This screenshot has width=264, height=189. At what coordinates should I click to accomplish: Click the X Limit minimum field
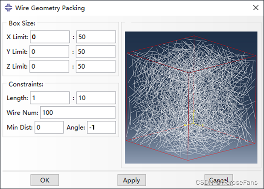50,37
